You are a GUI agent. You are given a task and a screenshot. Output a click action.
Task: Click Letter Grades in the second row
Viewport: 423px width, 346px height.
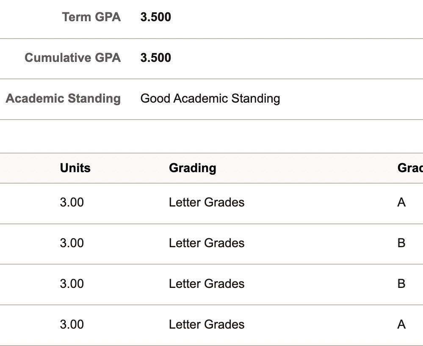point(206,243)
